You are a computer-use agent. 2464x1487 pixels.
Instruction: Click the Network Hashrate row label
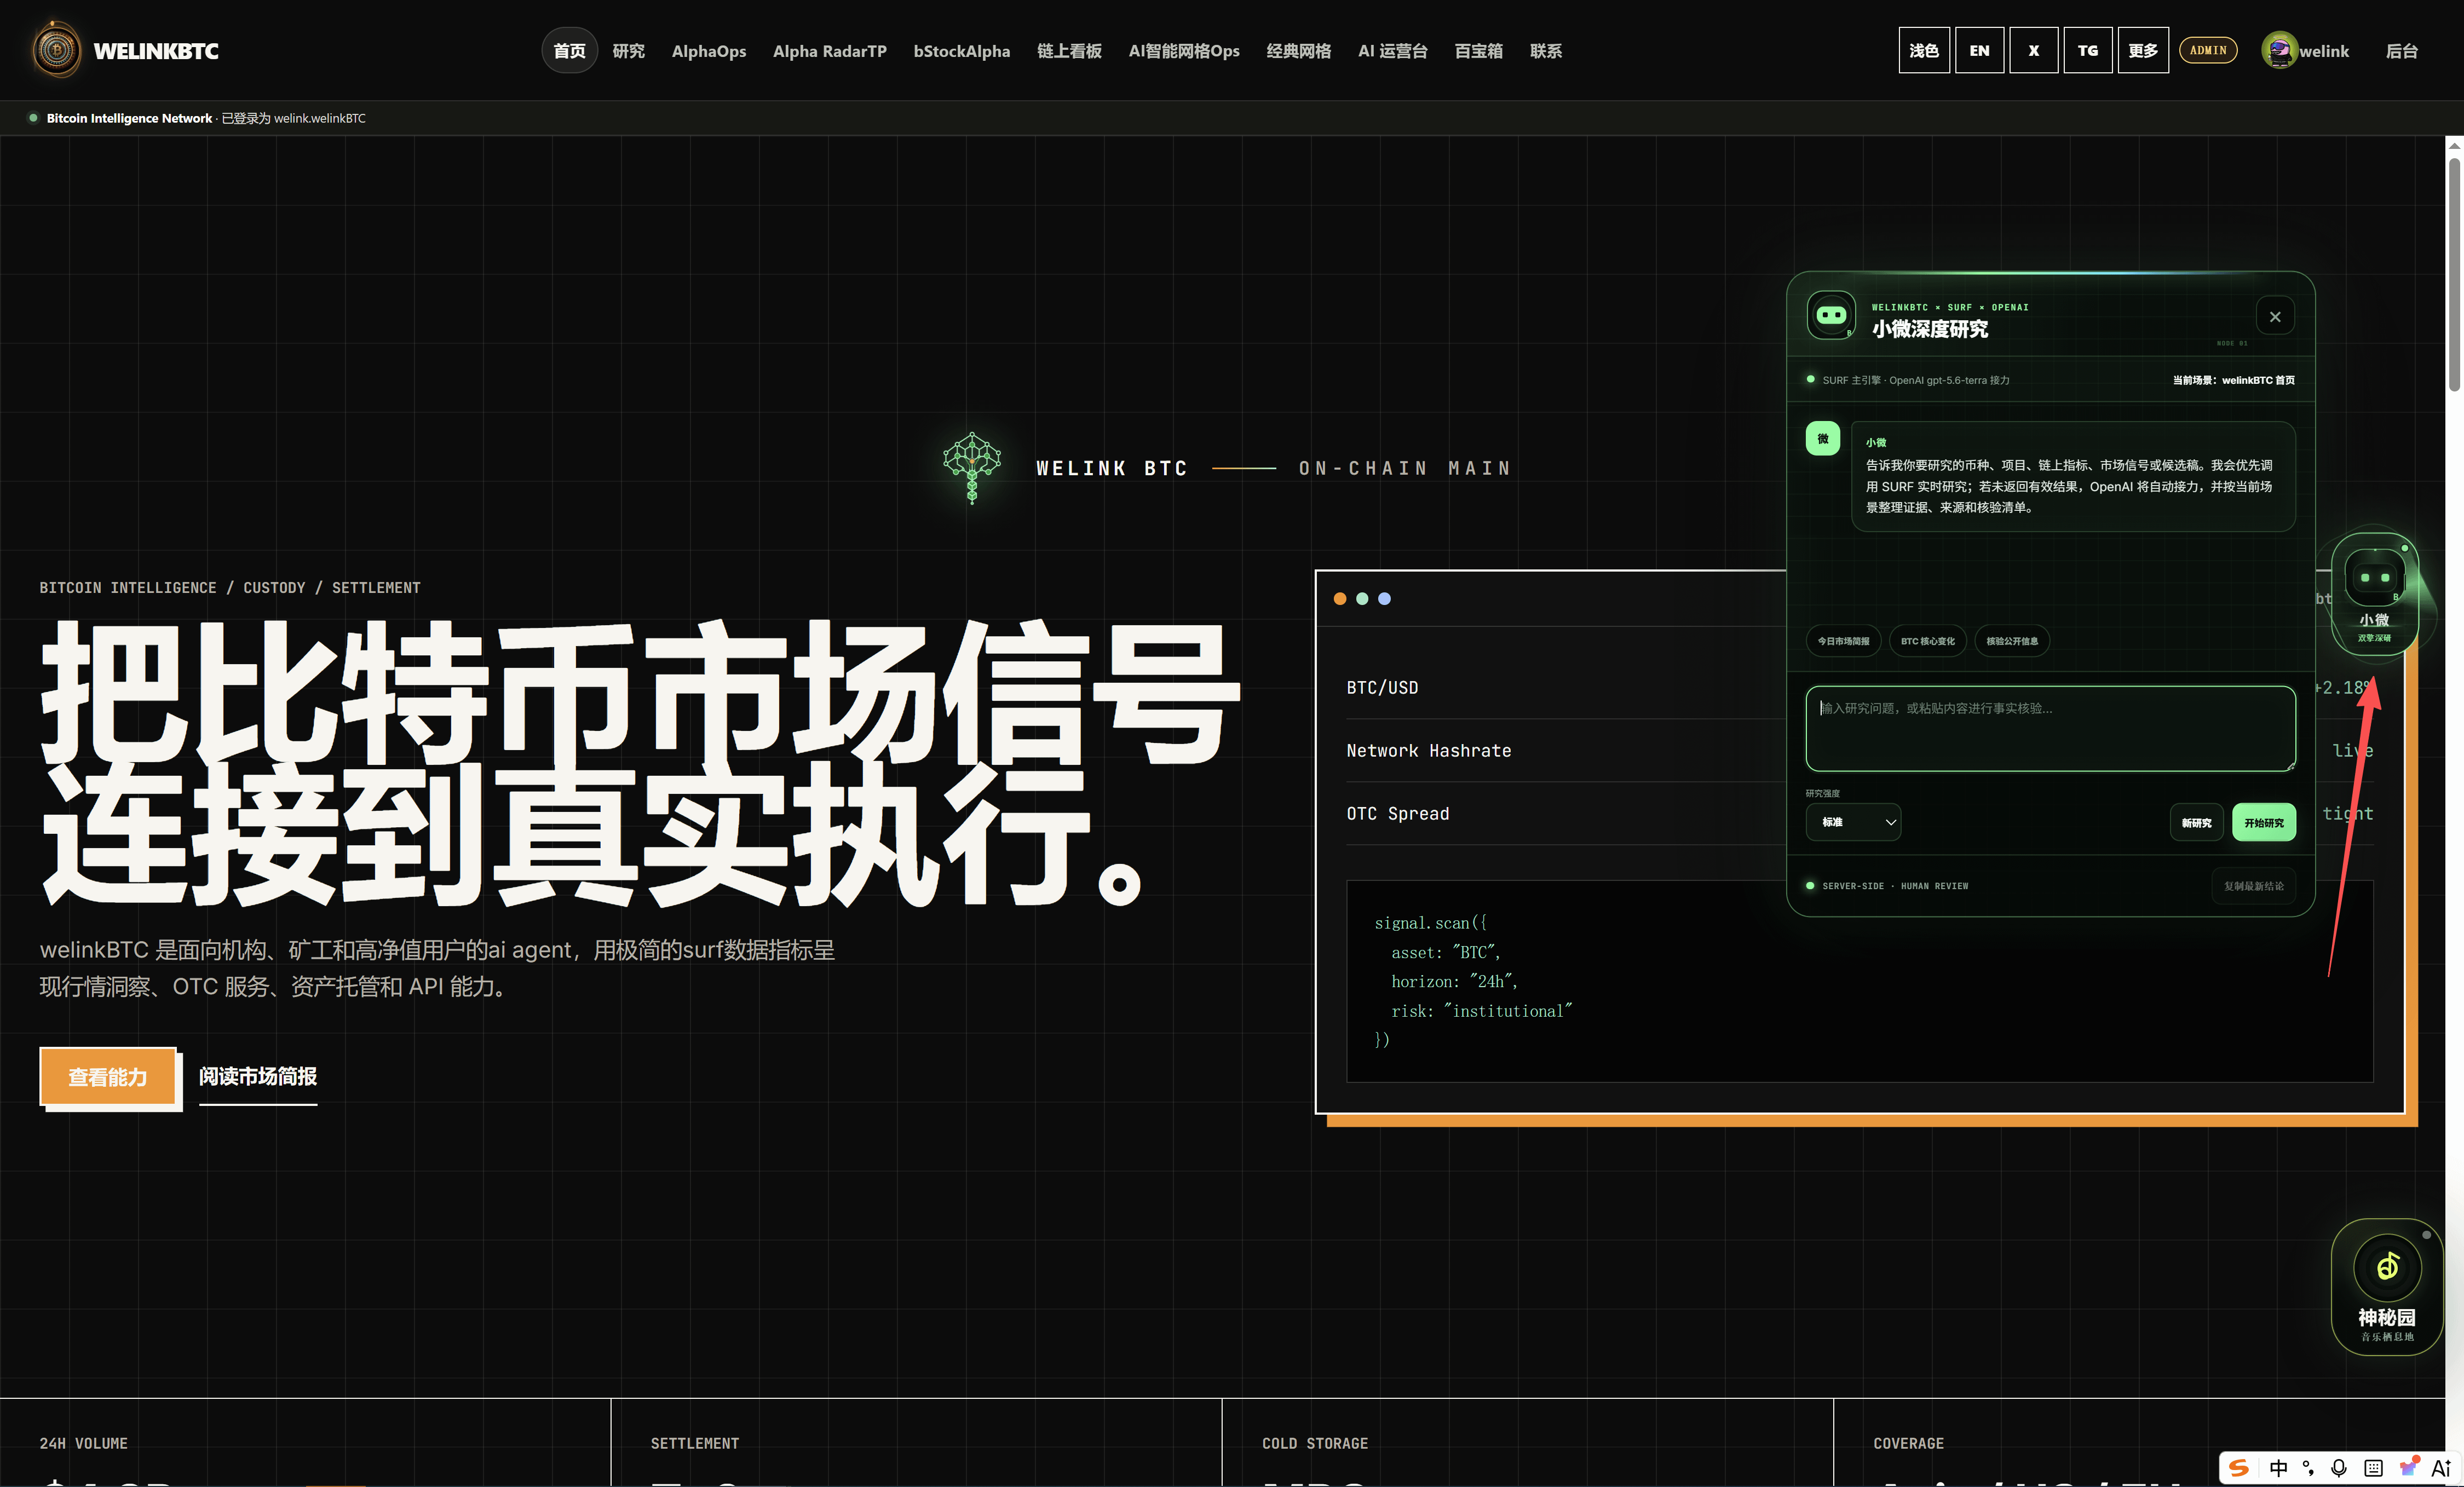pyautogui.click(x=1428, y=750)
